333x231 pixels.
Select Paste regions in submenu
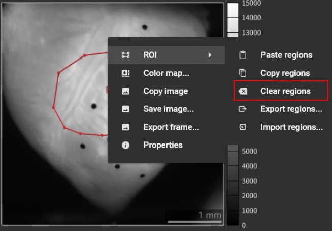tap(286, 55)
